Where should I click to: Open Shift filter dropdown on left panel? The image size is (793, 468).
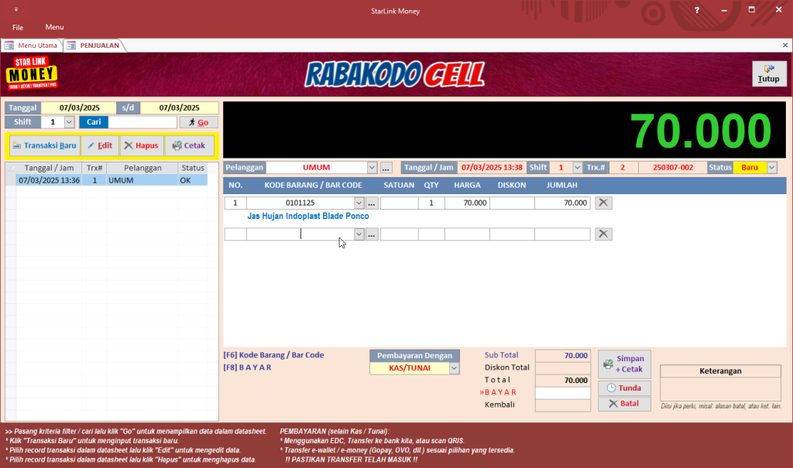coord(69,122)
